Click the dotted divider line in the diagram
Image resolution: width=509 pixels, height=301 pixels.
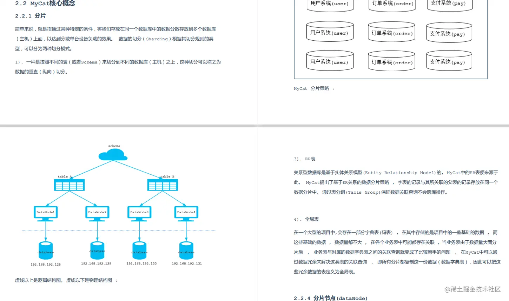(119, 230)
